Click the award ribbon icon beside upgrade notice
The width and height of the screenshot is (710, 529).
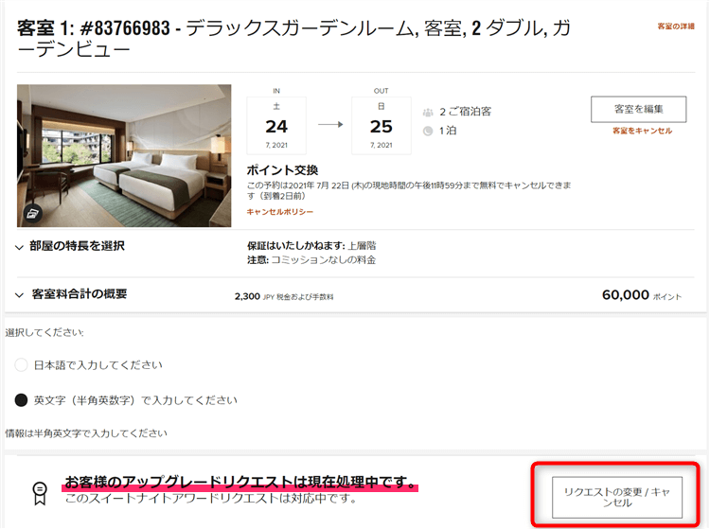(40, 490)
